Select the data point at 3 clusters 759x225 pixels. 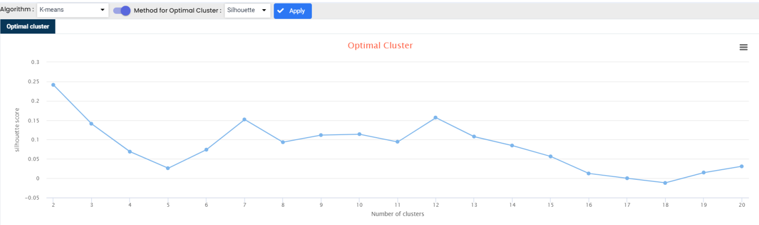pyautogui.click(x=91, y=123)
